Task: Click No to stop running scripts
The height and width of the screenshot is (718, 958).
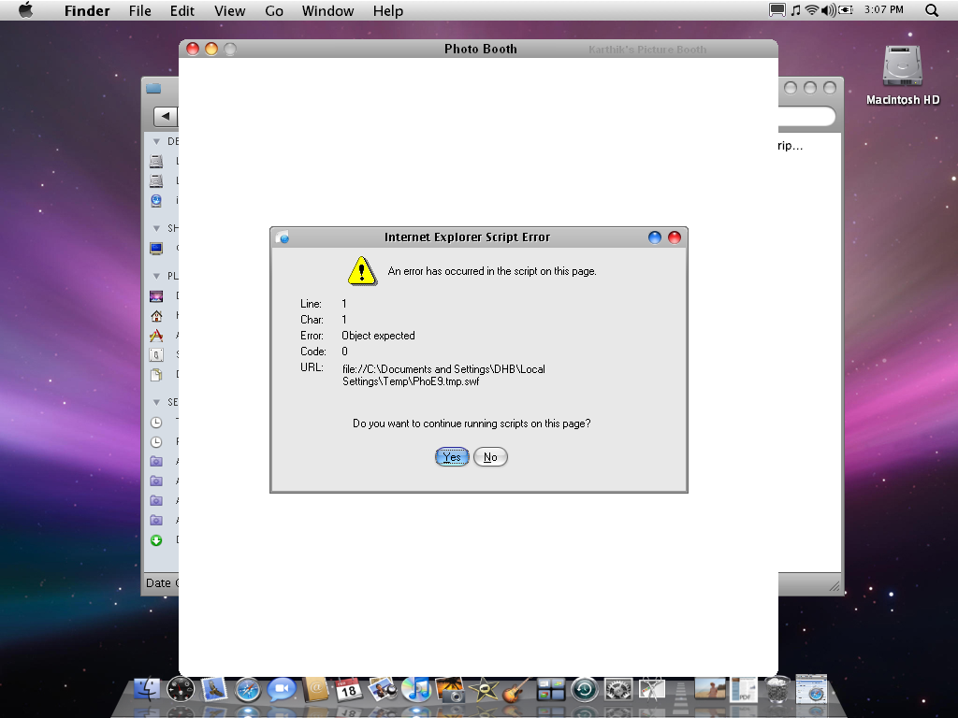Action: click(x=490, y=456)
